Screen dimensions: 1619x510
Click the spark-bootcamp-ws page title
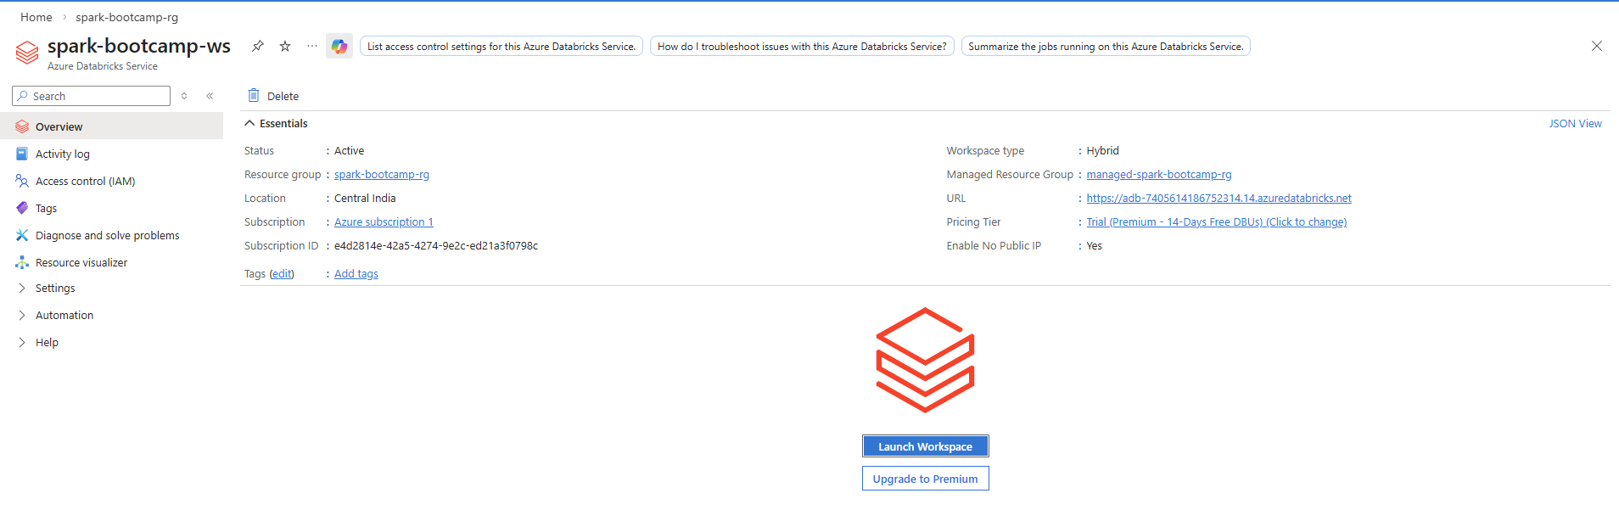point(139,46)
